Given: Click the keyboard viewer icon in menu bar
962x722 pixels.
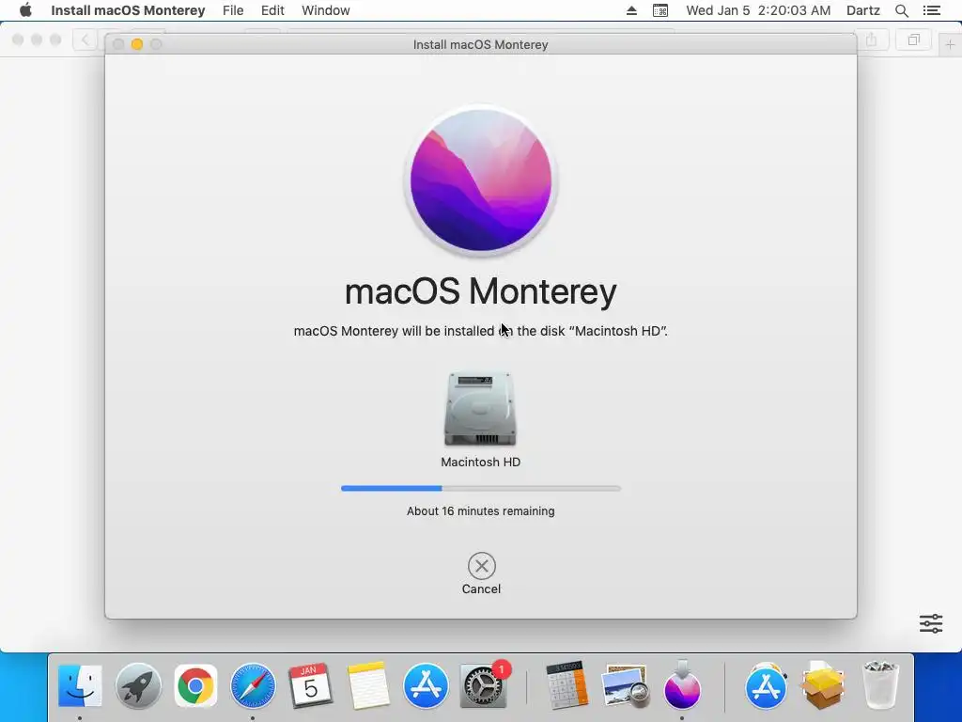Looking at the screenshot, I should pos(660,10).
